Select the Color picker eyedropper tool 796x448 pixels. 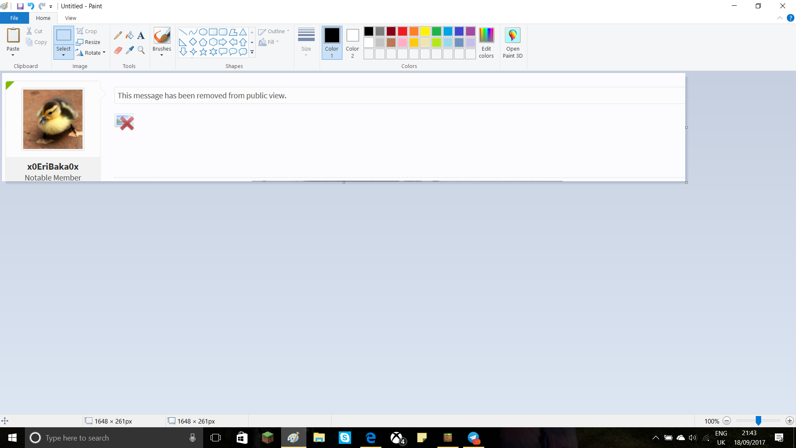pyautogui.click(x=130, y=50)
